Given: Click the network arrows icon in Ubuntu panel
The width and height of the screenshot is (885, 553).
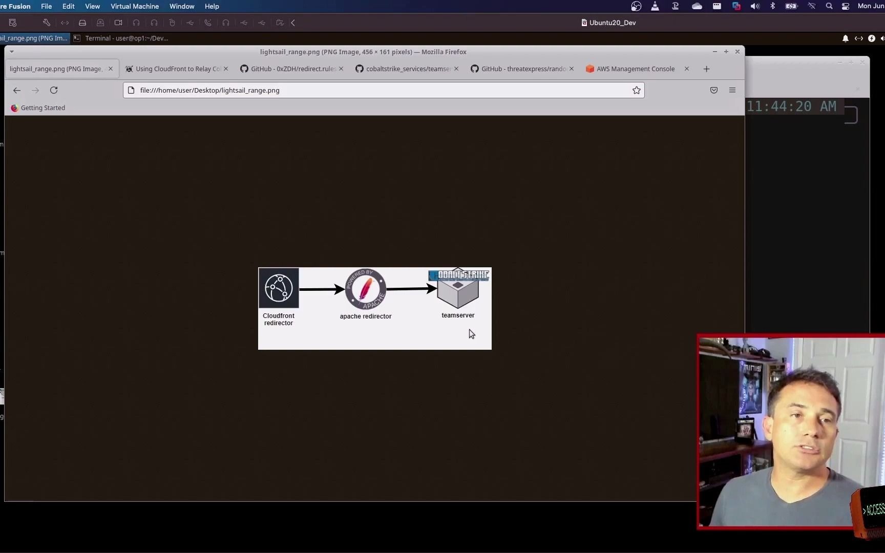Looking at the screenshot, I should pyautogui.click(x=859, y=38).
